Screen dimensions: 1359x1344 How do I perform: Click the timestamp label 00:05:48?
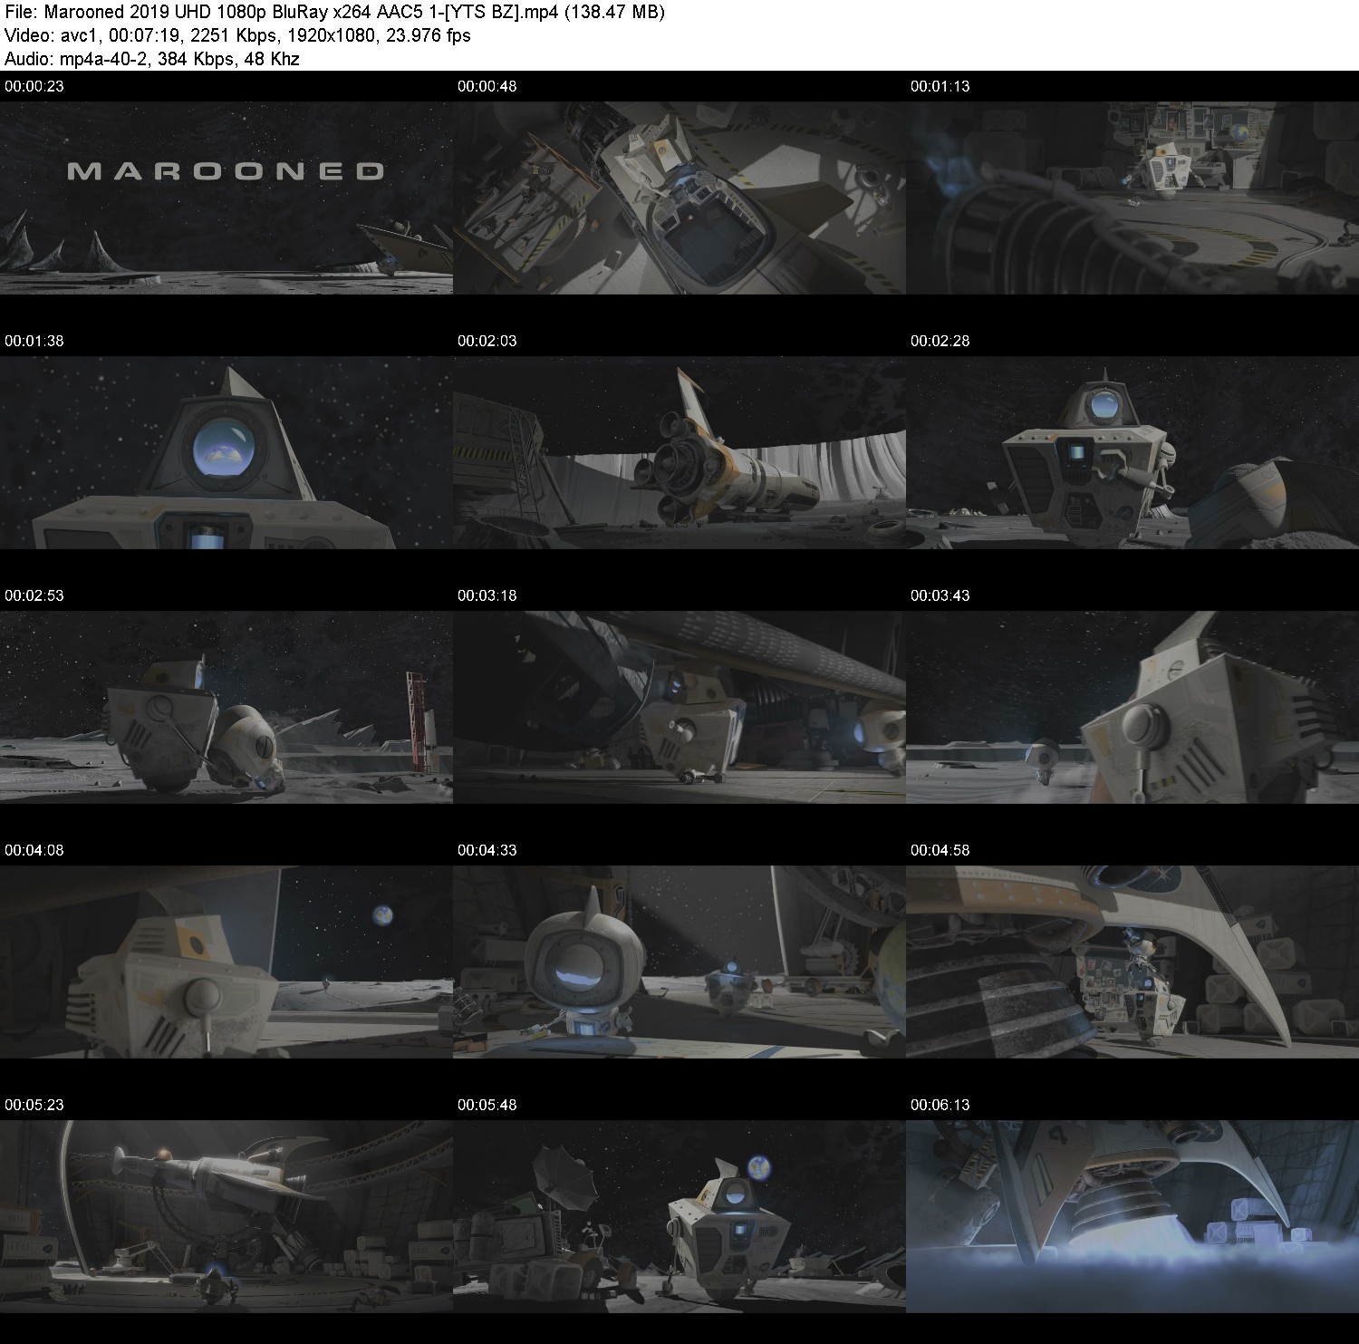pyautogui.click(x=487, y=1105)
